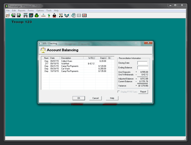Screen dimensions: 191x145
Task: Click the crossed tools activities icon
Action: coord(61,15)
